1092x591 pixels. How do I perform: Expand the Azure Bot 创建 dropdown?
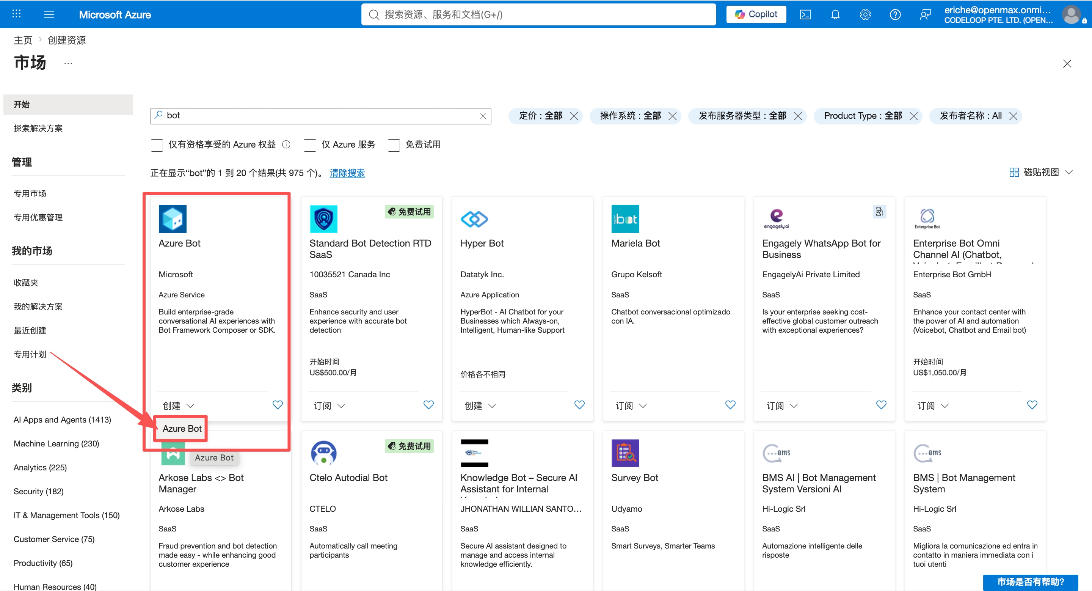(179, 406)
